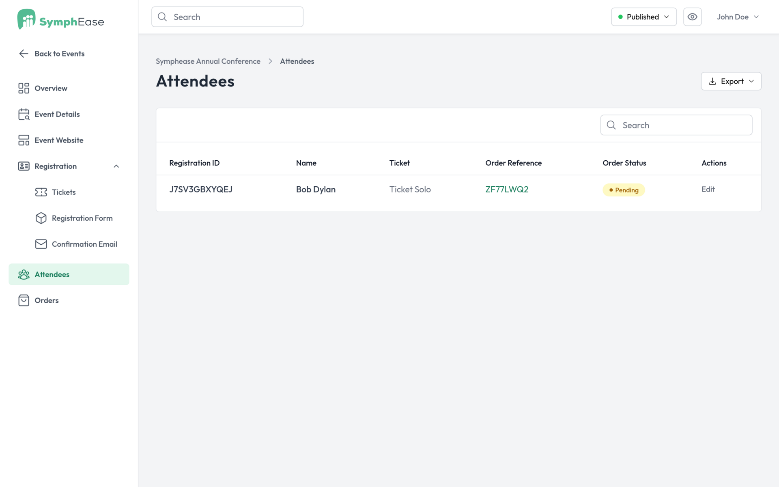Open Event Details via calendar icon

24,114
